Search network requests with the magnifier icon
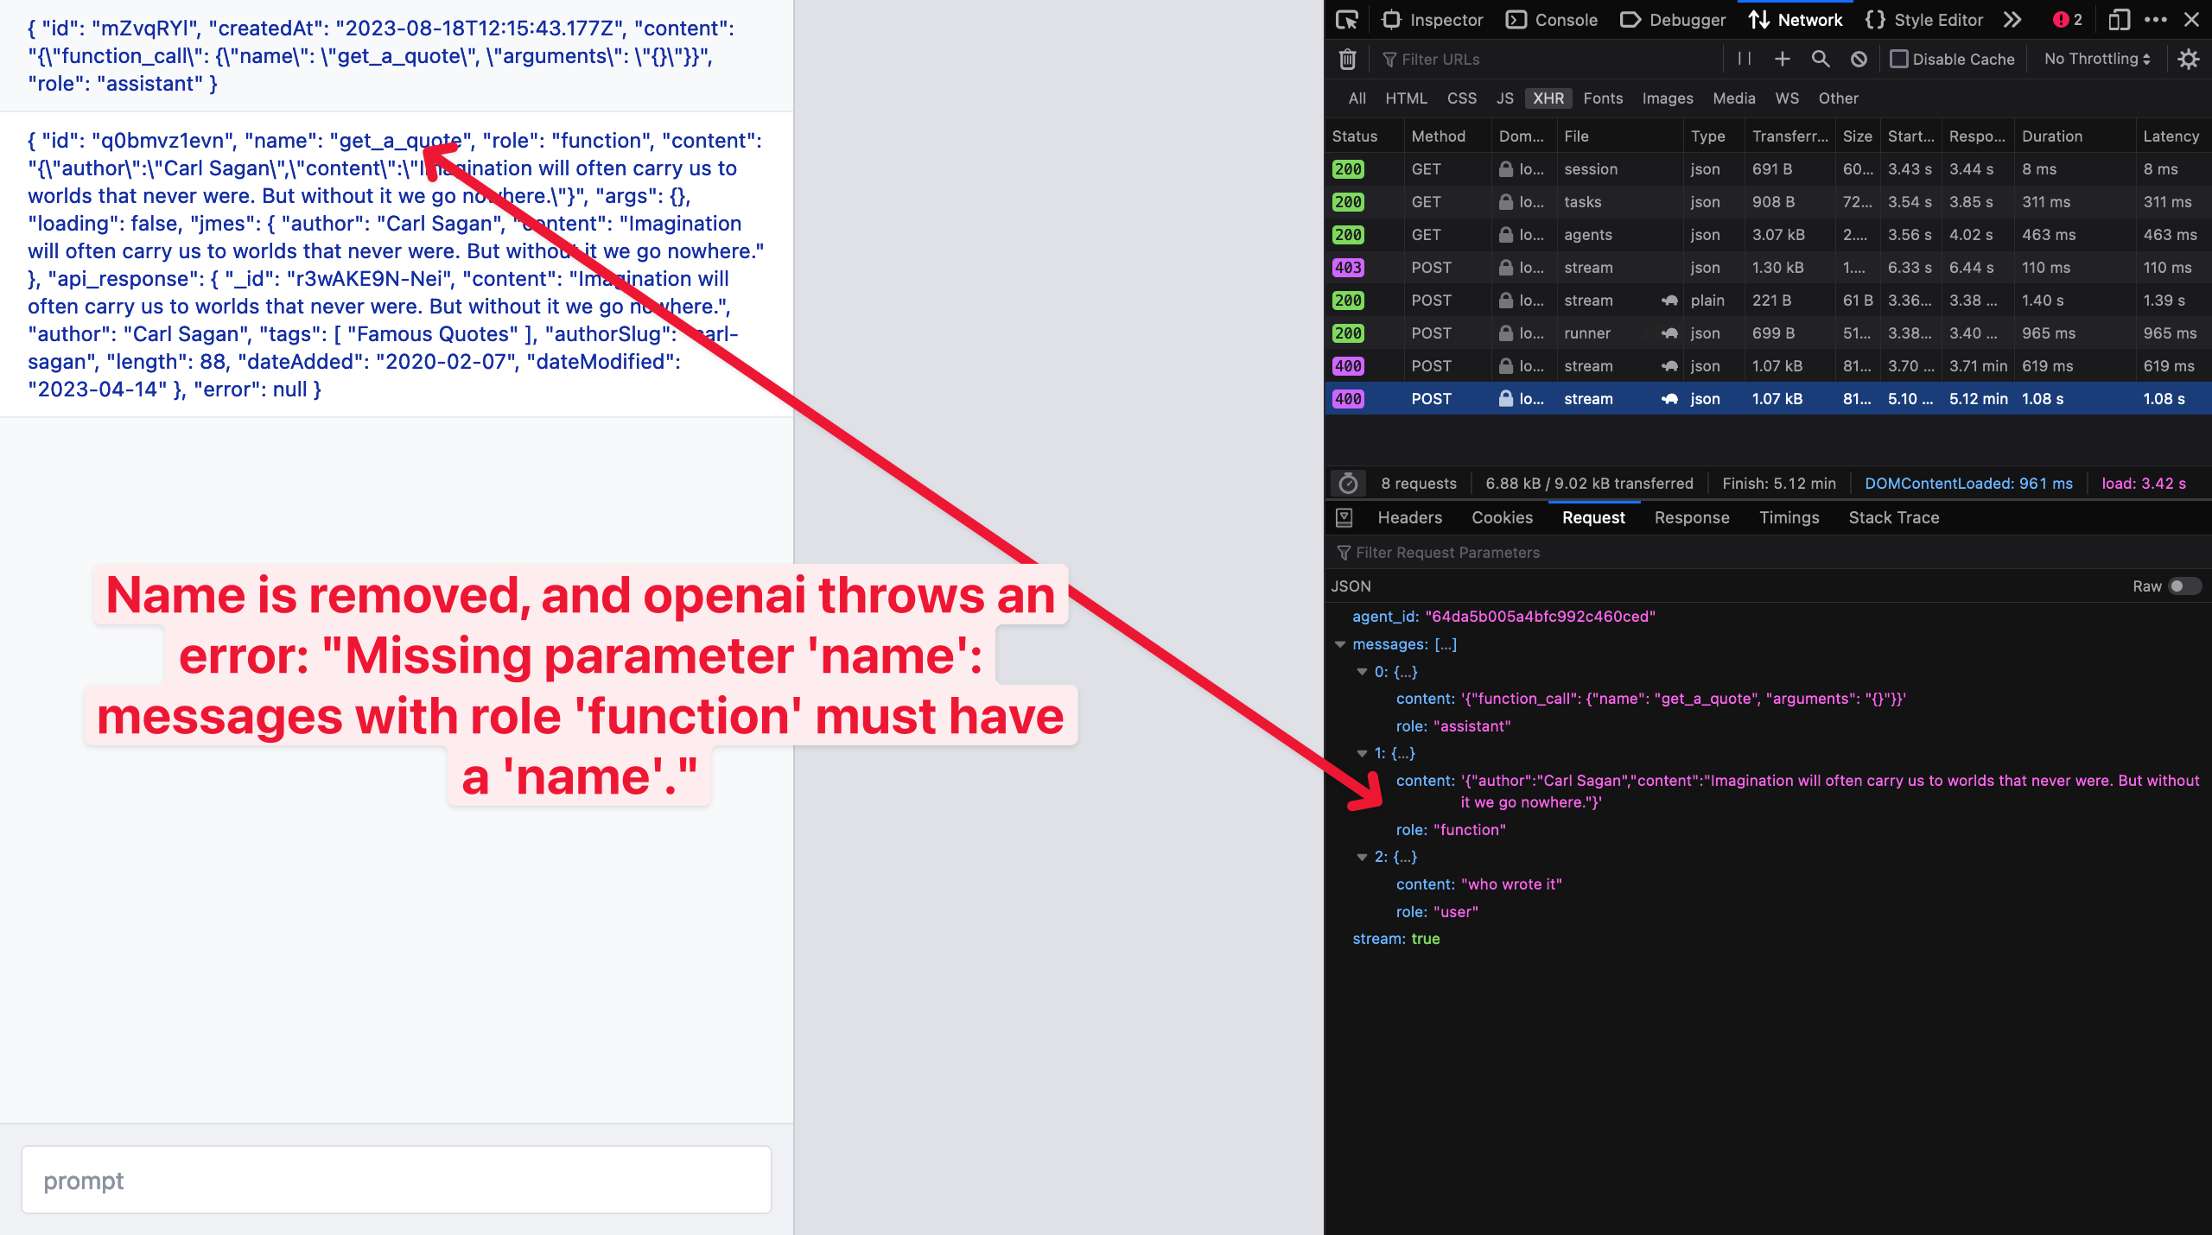Viewport: 2212px width, 1235px height. 1821,59
